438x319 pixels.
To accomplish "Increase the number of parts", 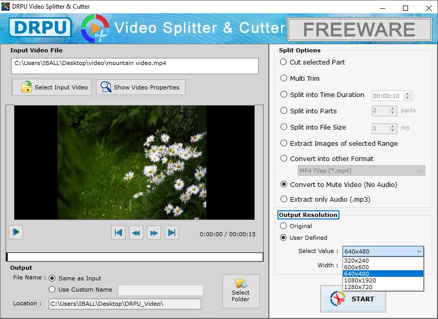I will pos(393,108).
